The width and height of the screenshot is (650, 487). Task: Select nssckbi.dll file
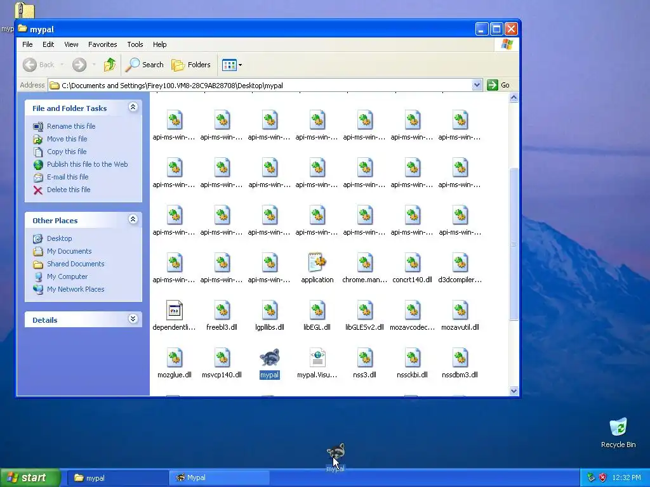tap(412, 363)
